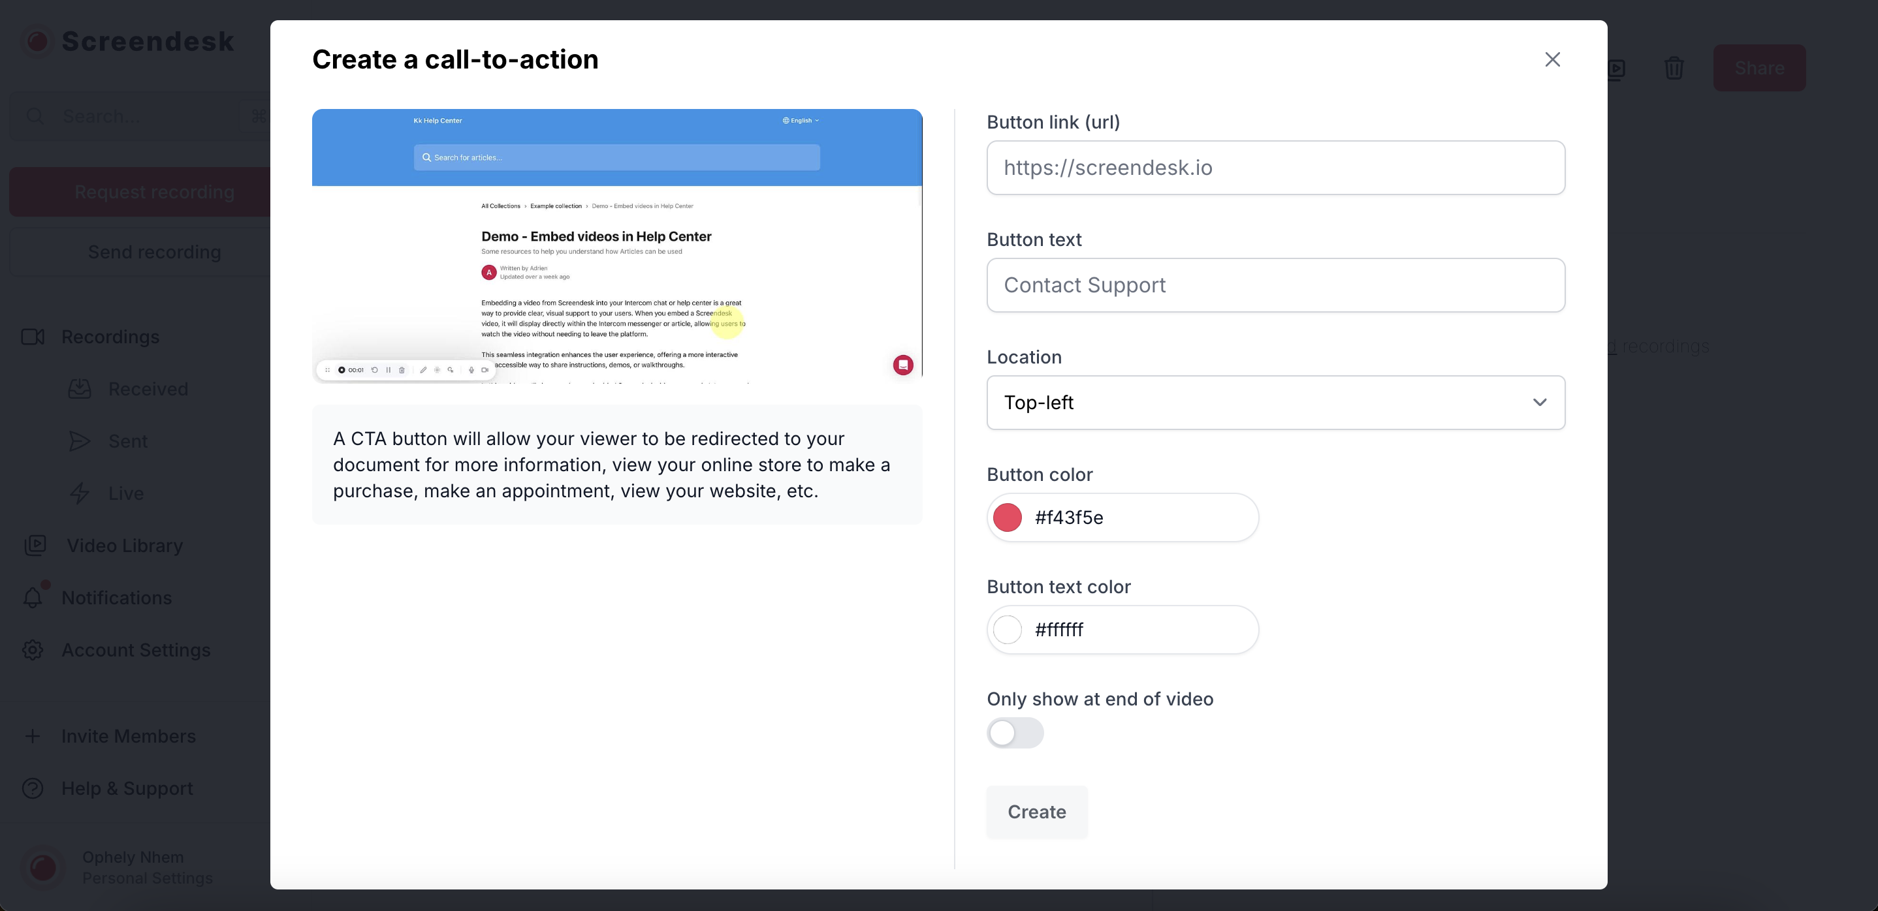Click the Sent paper plane icon
The image size is (1878, 911).
click(80, 441)
